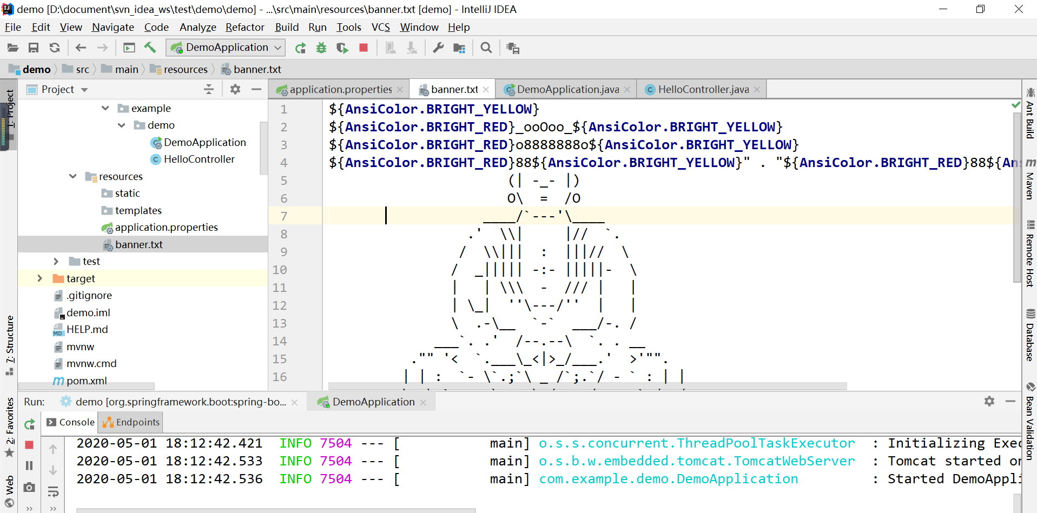Click the editor vertical scrollbar
The width and height of the screenshot is (1037, 513).
tap(1017, 197)
